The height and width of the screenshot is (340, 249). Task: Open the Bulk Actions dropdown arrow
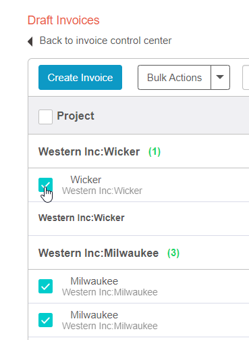point(220,78)
